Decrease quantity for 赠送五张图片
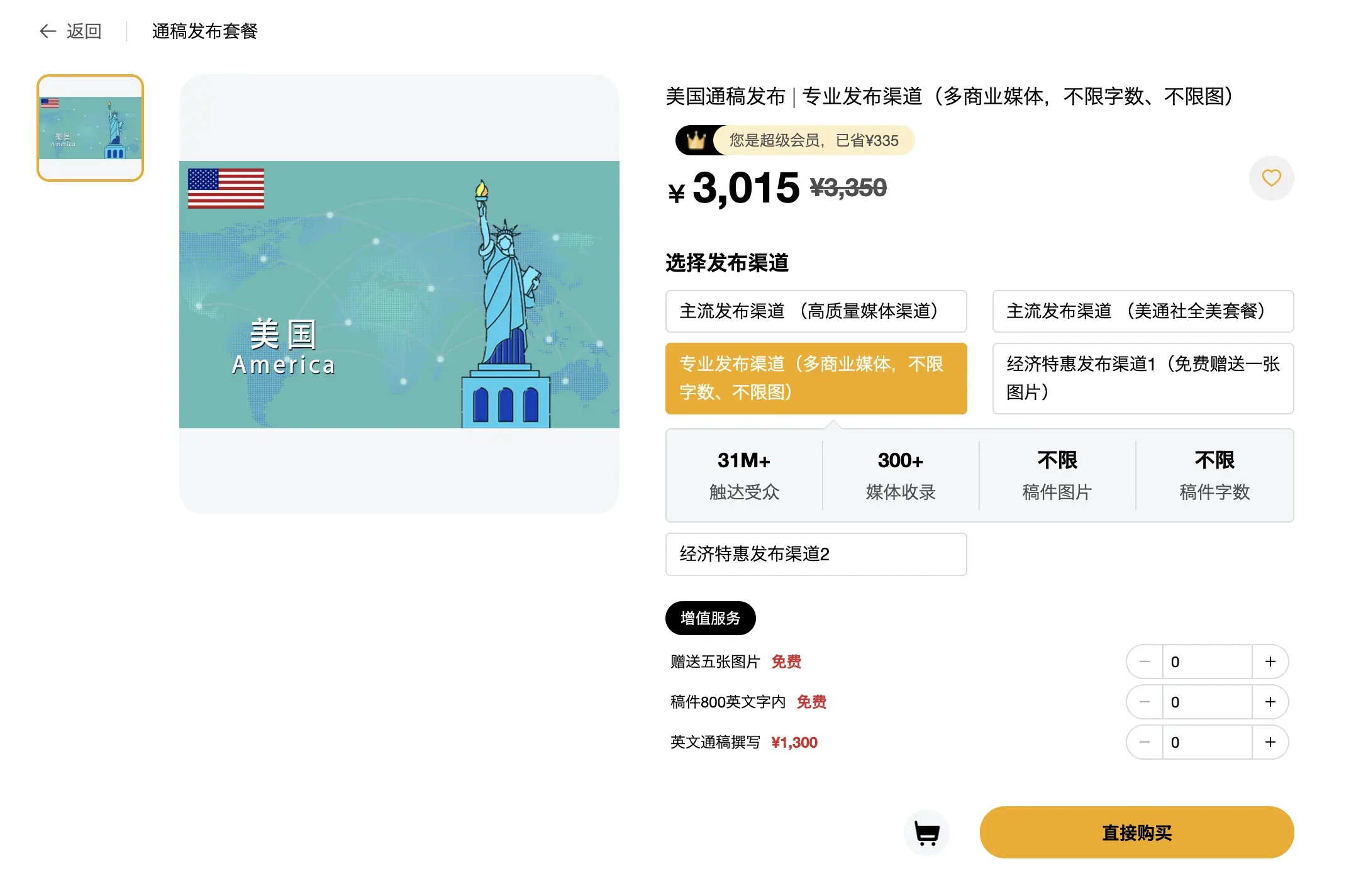This screenshot has height=893, width=1356. tap(1145, 662)
